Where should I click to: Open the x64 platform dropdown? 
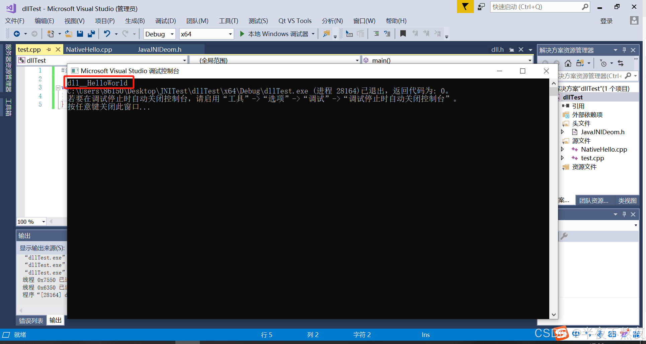tap(230, 34)
